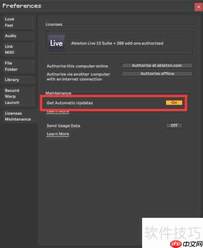Click the Authorize via another computer label

click(x=78, y=77)
